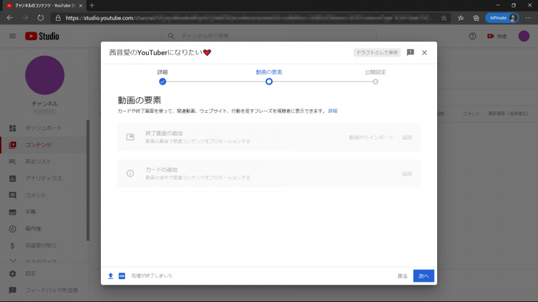Close the upload dialog with the X
The width and height of the screenshot is (538, 302).
click(x=424, y=52)
